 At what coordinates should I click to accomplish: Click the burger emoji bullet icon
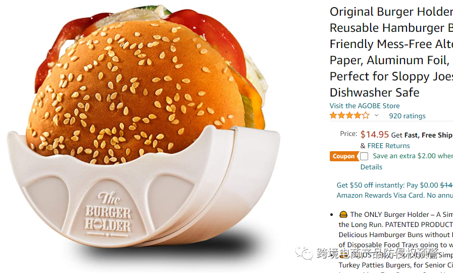[x=343, y=214]
